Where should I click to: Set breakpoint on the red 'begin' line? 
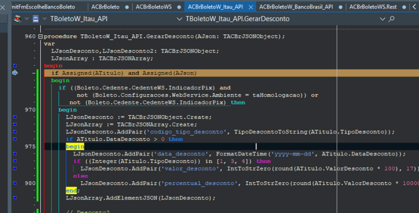point(15,65)
